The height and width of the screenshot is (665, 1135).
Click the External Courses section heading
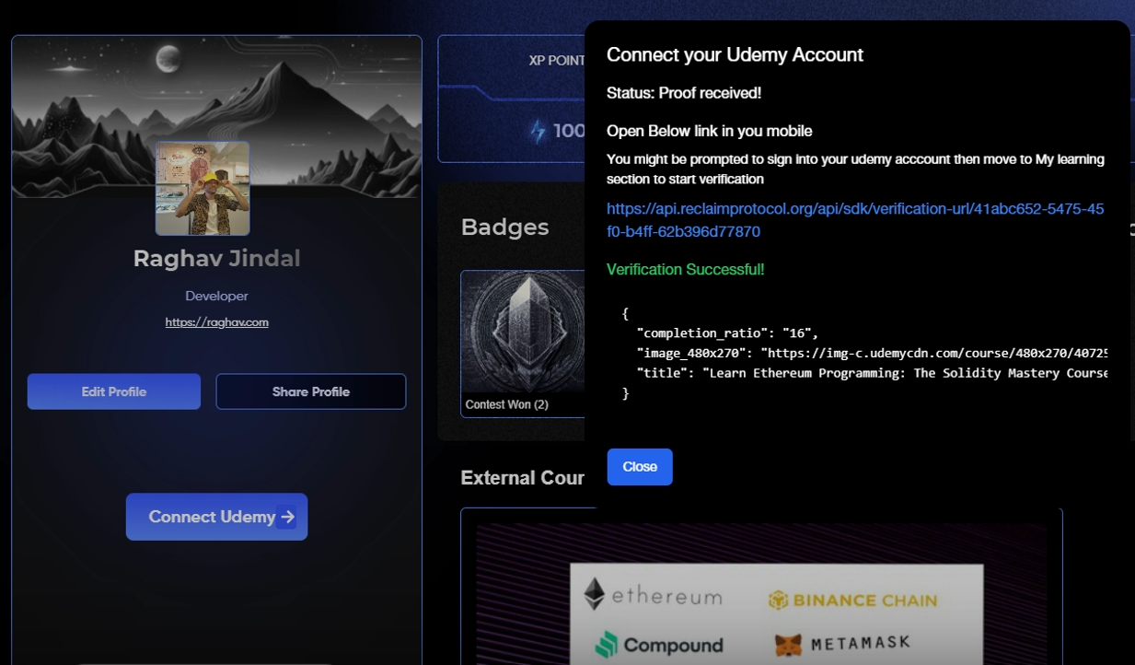523,478
